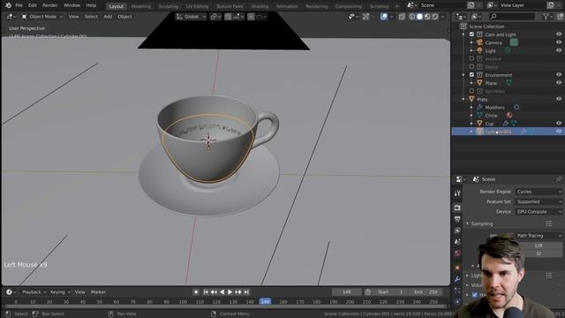Open the Path Tracing integrator dropdown

point(539,236)
